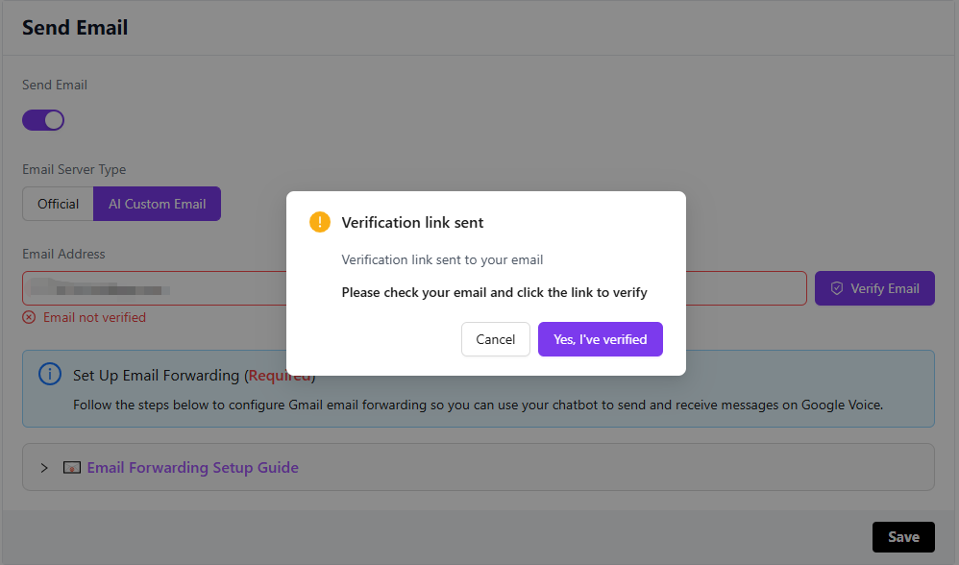The height and width of the screenshot is (565, 959).
Task: Open the Email Forwarding Setup Guide link
Action: tap(192, 468)
